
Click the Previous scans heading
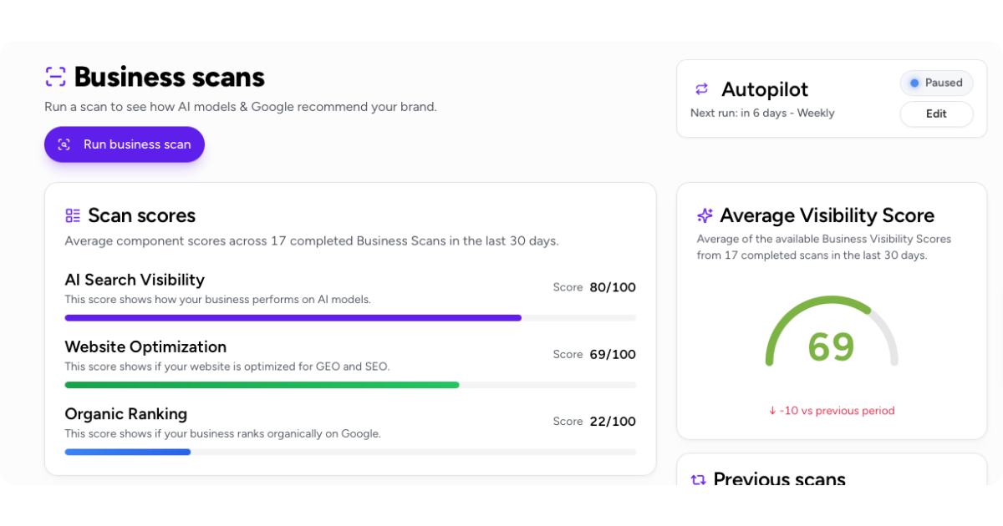tap(779, 479)
